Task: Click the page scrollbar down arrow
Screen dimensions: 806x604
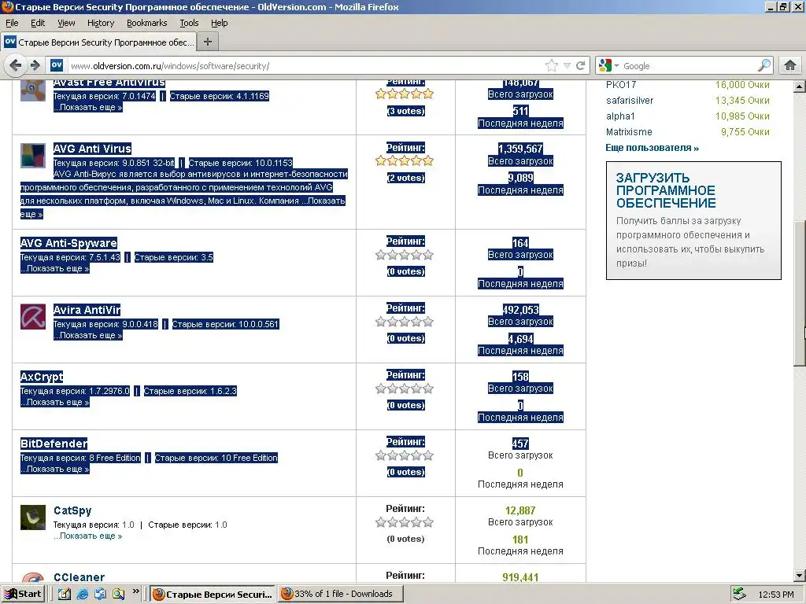Action: pos(800,576)
